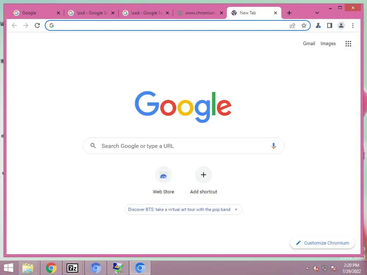Close the www.chromium tab
This screenshot has width=367, height=275.
(x=221, y=13)
